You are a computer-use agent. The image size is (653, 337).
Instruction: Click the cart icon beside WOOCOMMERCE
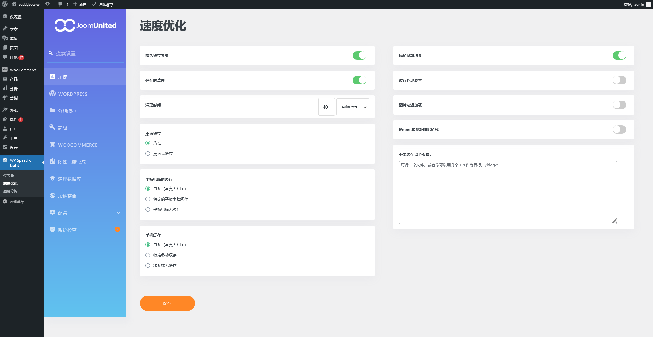click(x=53, y=144)
